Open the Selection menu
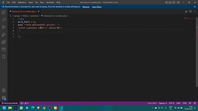 click(x=22, y=2)
